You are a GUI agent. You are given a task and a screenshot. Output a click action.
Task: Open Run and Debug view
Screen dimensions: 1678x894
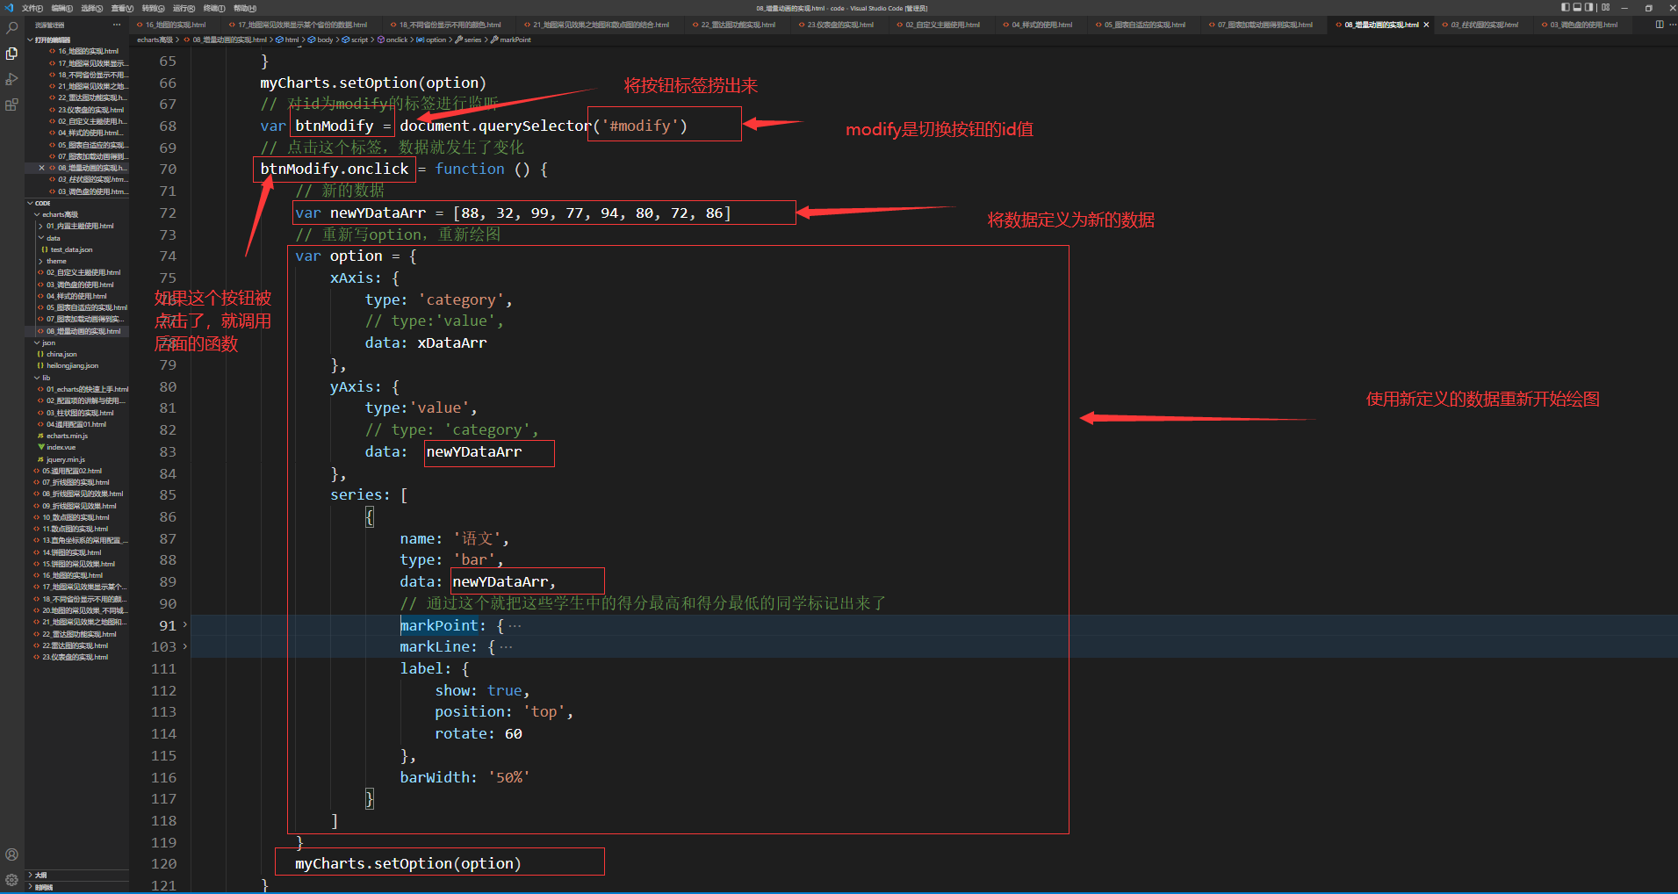pyautogui.click(x=11, y=79)
